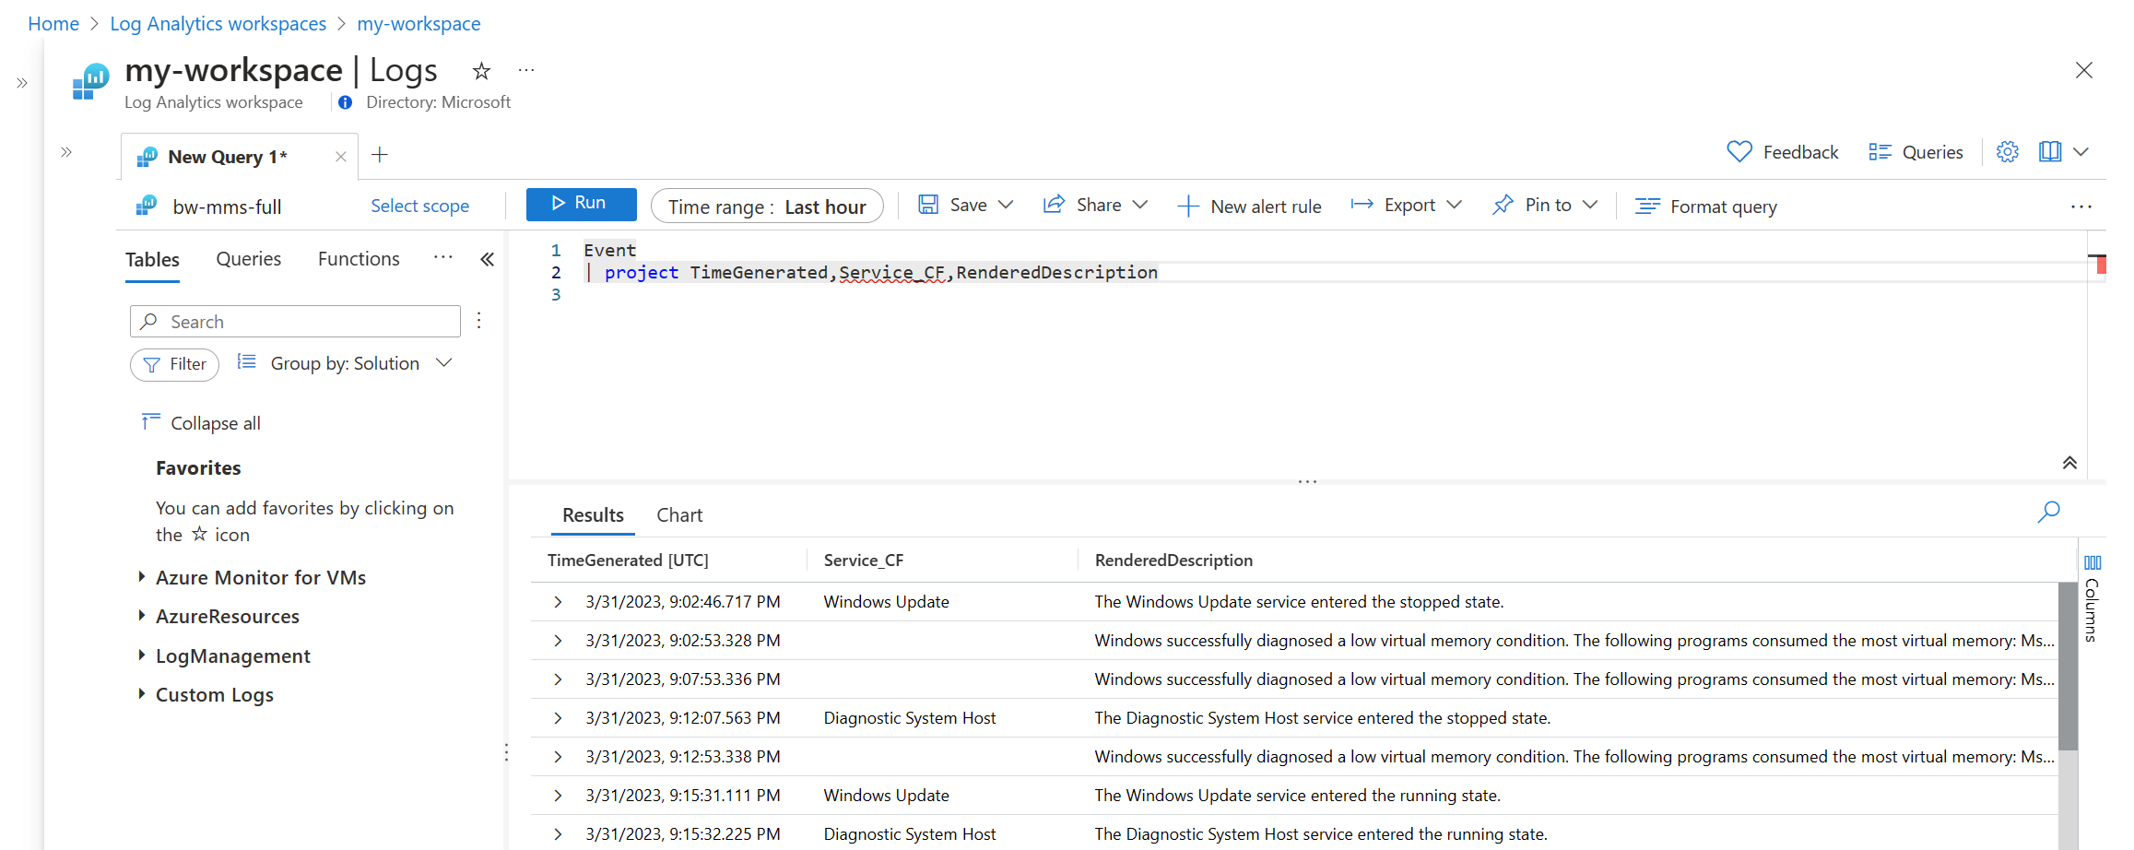Collapse the query editor with up chevrons
Screen dimensions: 2134x850
click(2069, 463)
